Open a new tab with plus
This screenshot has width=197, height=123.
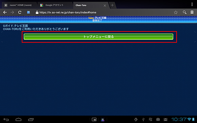point(112,5)
